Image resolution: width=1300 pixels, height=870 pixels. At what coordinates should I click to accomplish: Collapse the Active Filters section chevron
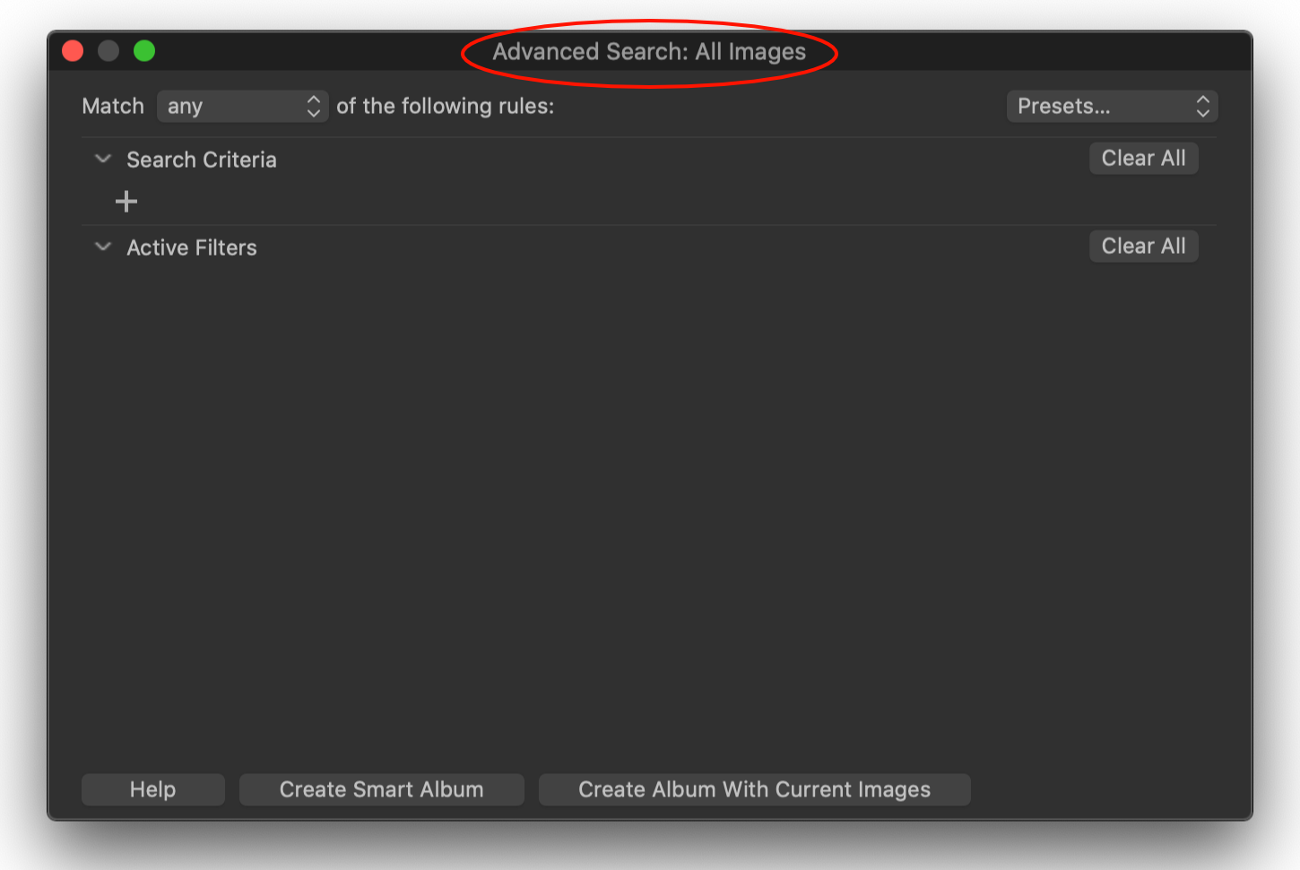pyautogui.click(x=103, y=247)
